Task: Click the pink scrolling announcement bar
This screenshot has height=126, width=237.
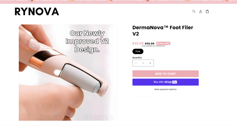Action: point(119,1)
